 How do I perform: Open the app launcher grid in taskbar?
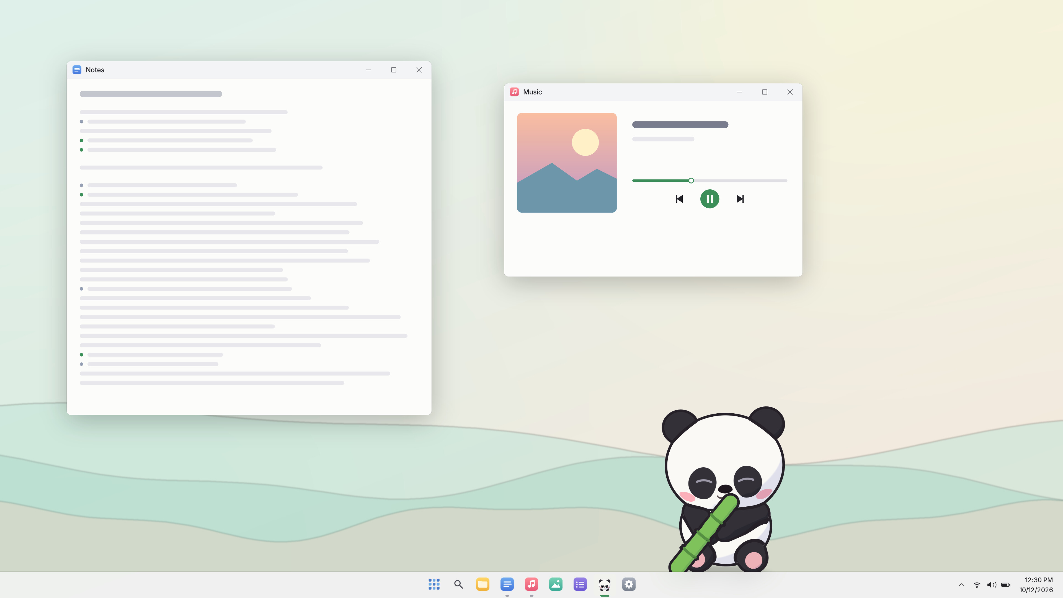[434, 584]
